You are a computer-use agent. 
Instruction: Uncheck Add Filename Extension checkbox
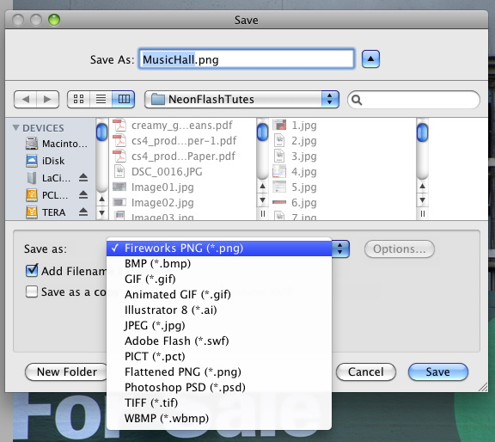click(x=32, y=270)
